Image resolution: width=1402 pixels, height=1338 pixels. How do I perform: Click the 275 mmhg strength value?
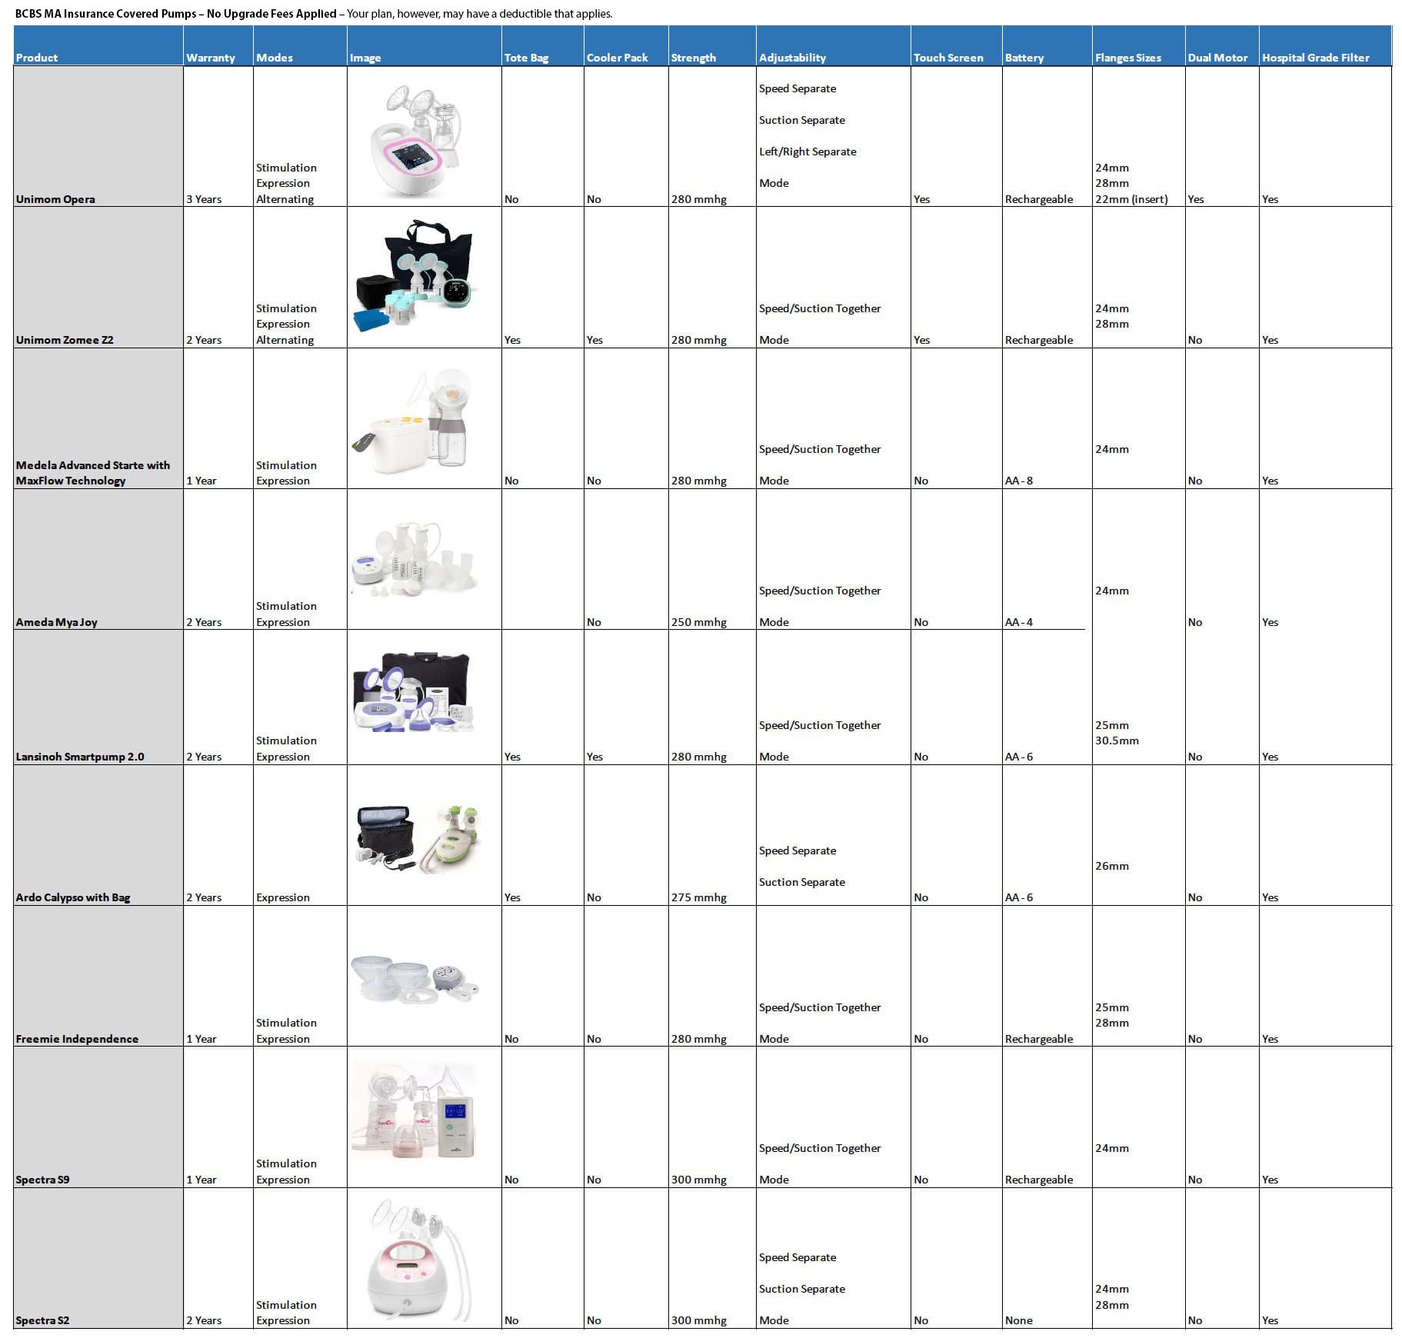[x=698, y=897]
